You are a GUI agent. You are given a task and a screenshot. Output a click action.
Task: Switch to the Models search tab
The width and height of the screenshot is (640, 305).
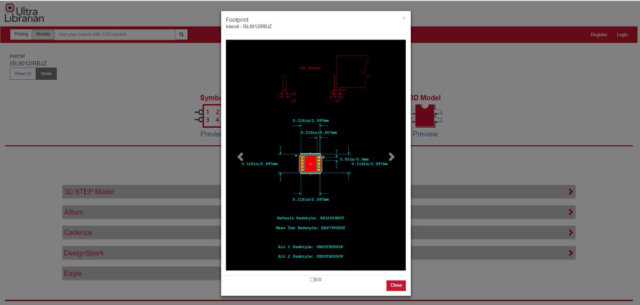[x=43, y=35]
